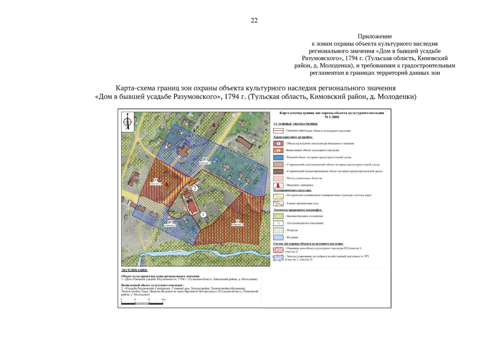Click the blue Водоемы color swatch in legend
This screenshot has height=342, width=484.
[278, 237]
